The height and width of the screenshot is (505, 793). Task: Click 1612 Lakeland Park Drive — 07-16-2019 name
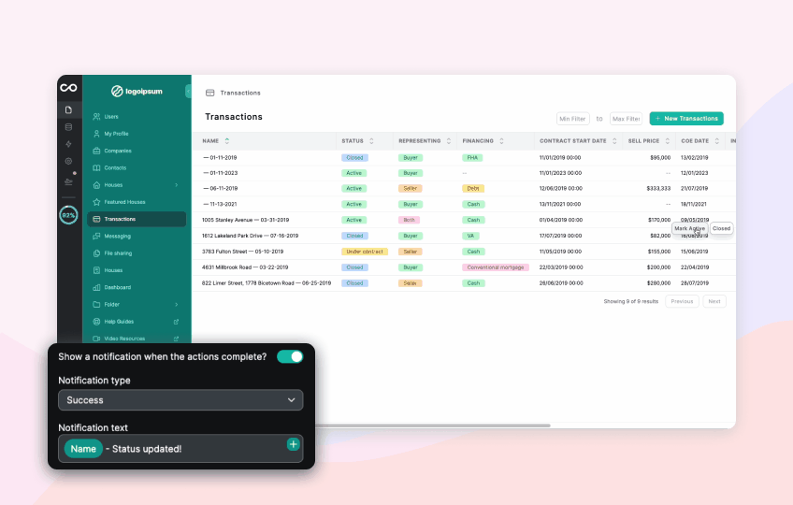(250, 236)
